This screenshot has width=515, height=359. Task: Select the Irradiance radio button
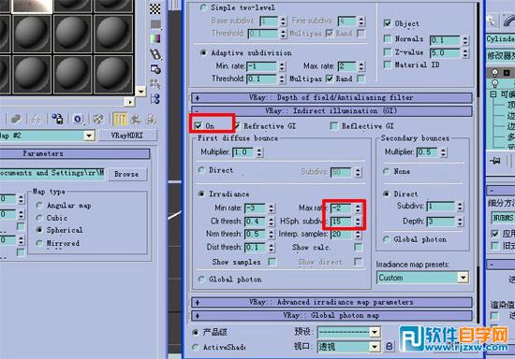(201, 194)
